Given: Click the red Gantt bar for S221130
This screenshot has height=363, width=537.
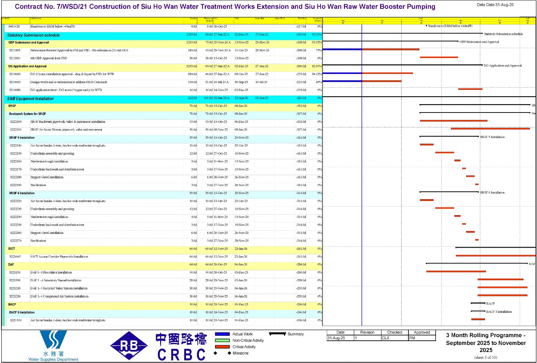Looking at the screenshot, I should tap(456, 271).
